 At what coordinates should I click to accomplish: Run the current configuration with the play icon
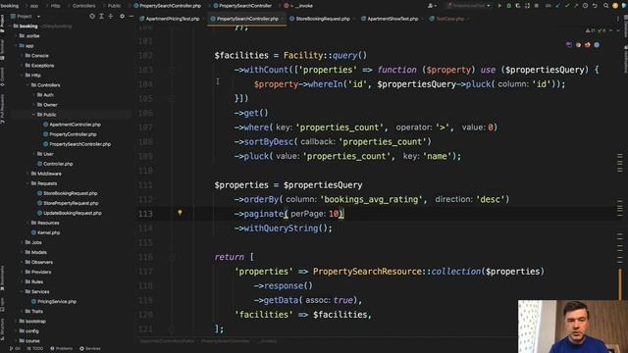tap(499, 6)
